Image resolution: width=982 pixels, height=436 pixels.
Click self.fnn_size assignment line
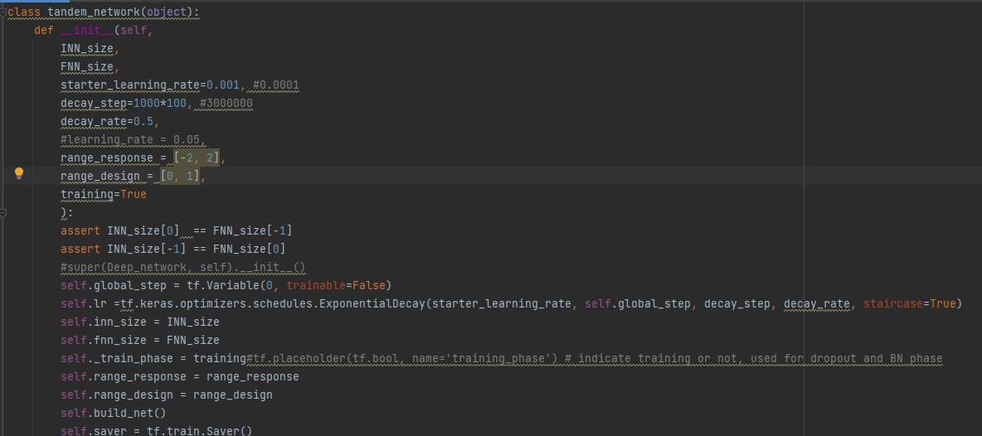pyautogui.click(x=140, y=340)
